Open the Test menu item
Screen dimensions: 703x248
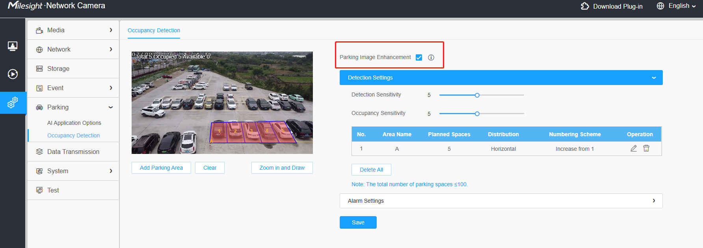pyautogui.click(x=73, y=190)
